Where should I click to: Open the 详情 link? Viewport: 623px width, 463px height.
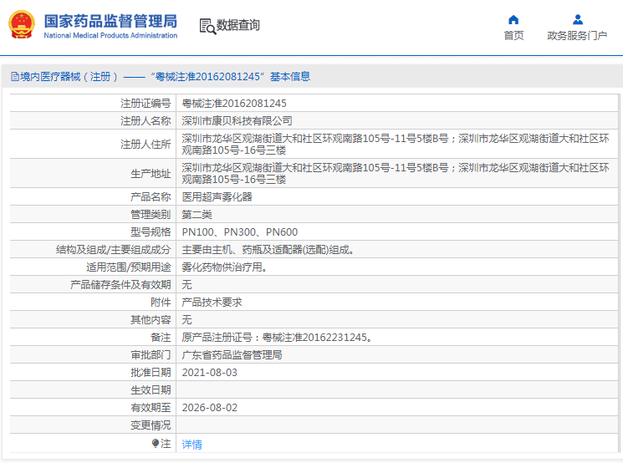pos(192,445)
